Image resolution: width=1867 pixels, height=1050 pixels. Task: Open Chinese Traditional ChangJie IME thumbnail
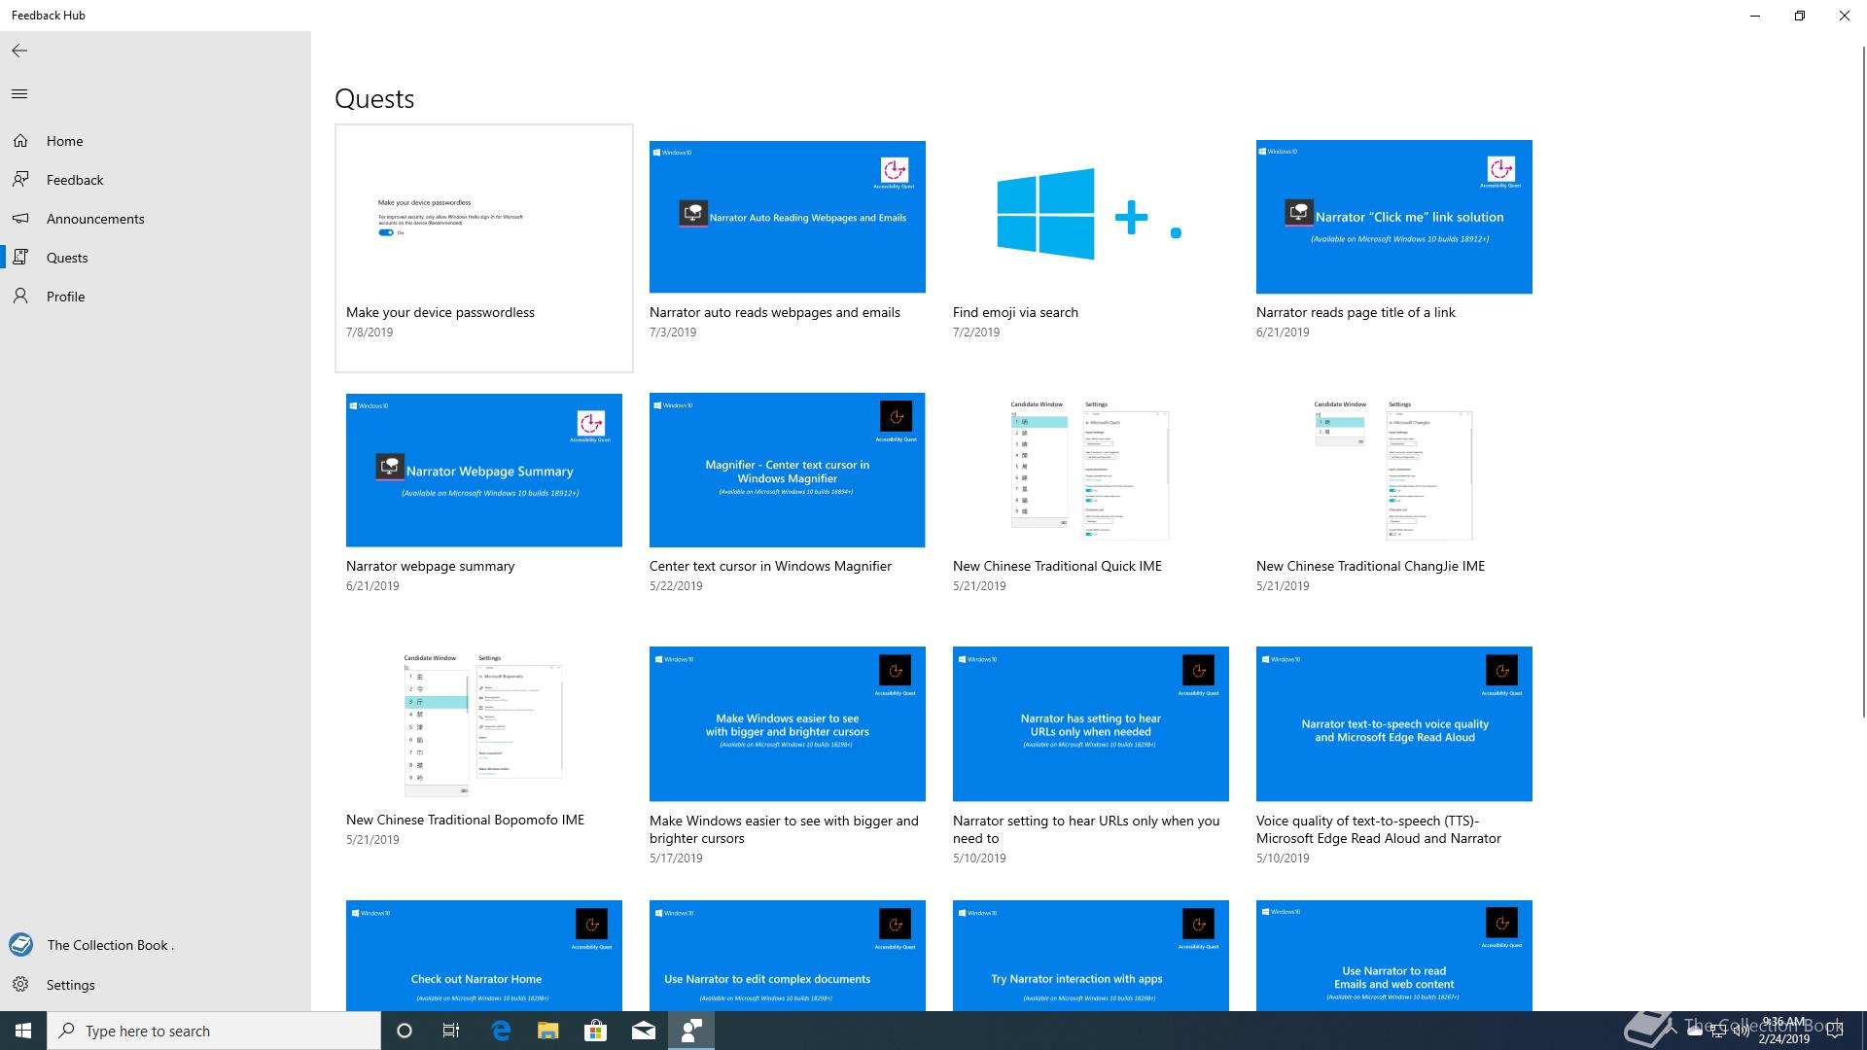click(1394, 471)
